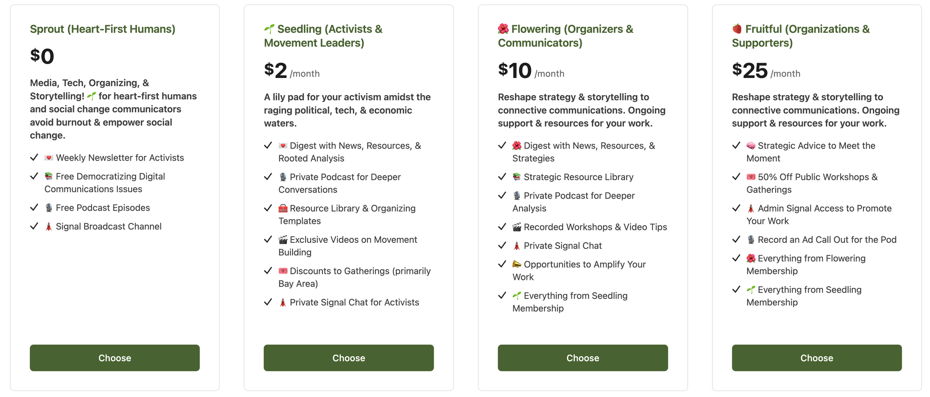Click the flower emoji in Flowering title

coord(503,29)
